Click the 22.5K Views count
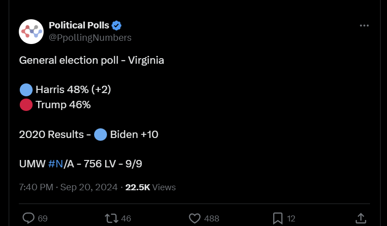 (x=150, y=187)
